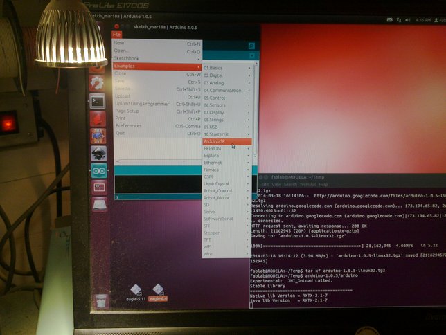Open the GSM examples submenu

click(226, 176)
